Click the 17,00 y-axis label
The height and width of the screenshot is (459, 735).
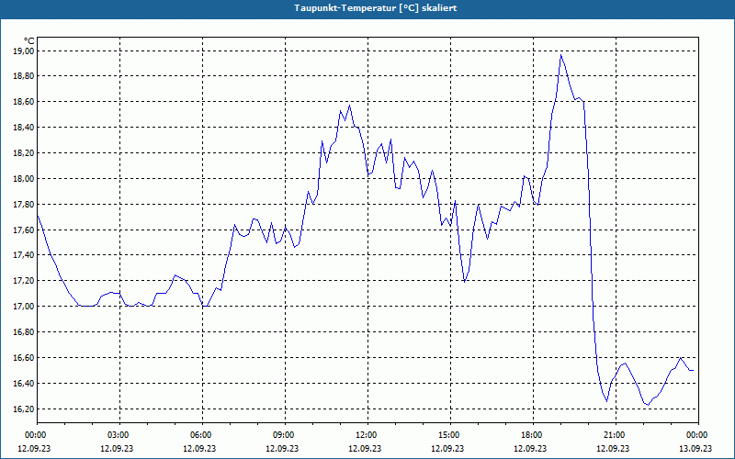click(x=26, y=307)
